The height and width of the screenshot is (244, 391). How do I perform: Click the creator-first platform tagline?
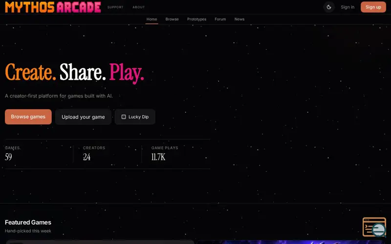tap(59, 96)
